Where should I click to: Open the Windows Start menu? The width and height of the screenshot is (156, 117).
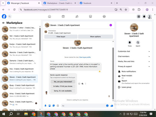4,114
